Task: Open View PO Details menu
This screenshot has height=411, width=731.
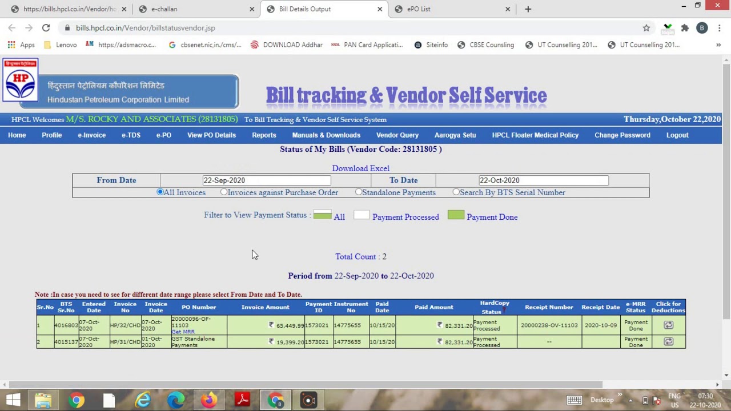Action: (x=211, y=135)
